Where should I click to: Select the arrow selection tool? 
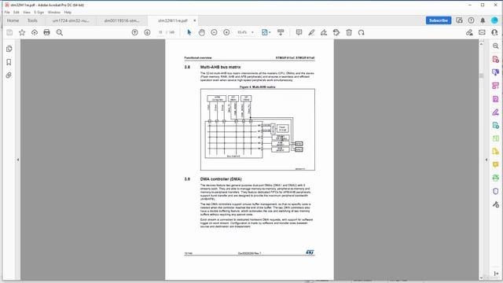coord(189,32)
